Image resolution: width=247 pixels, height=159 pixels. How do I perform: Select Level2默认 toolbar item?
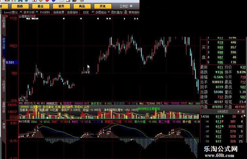pos(11,12)
